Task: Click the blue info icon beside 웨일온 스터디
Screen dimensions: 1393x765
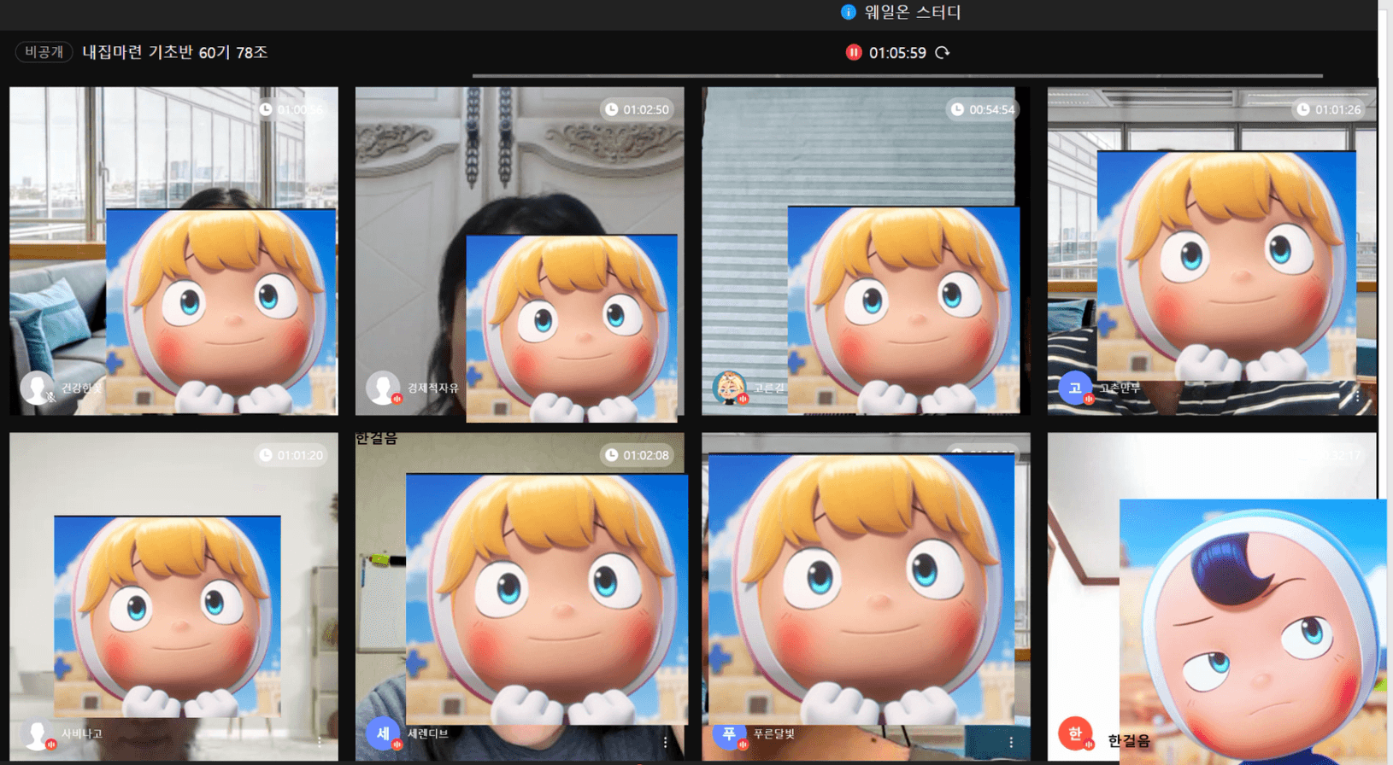Action: (x=848, y=12)
